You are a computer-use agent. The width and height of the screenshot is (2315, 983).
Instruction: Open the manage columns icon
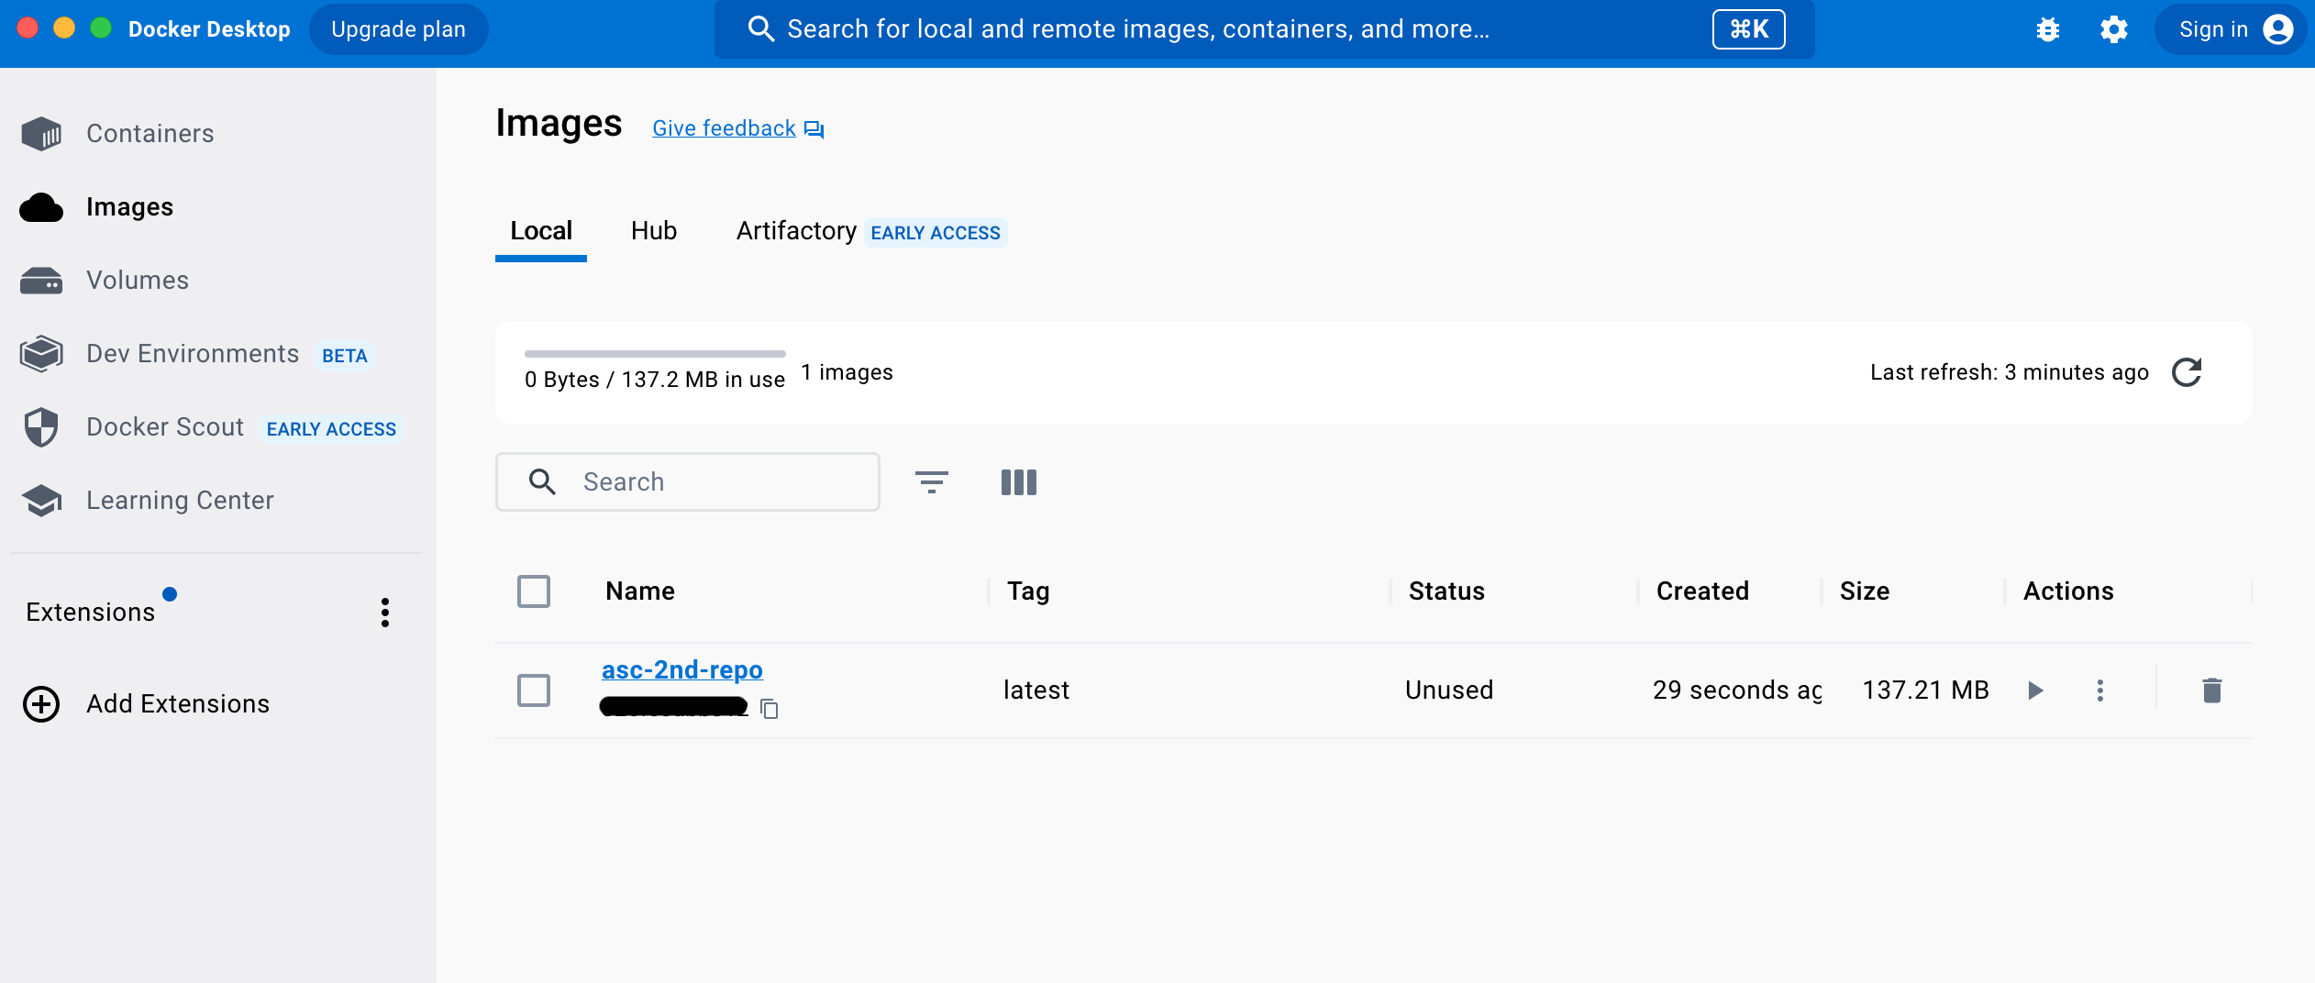click(1019, 482)
